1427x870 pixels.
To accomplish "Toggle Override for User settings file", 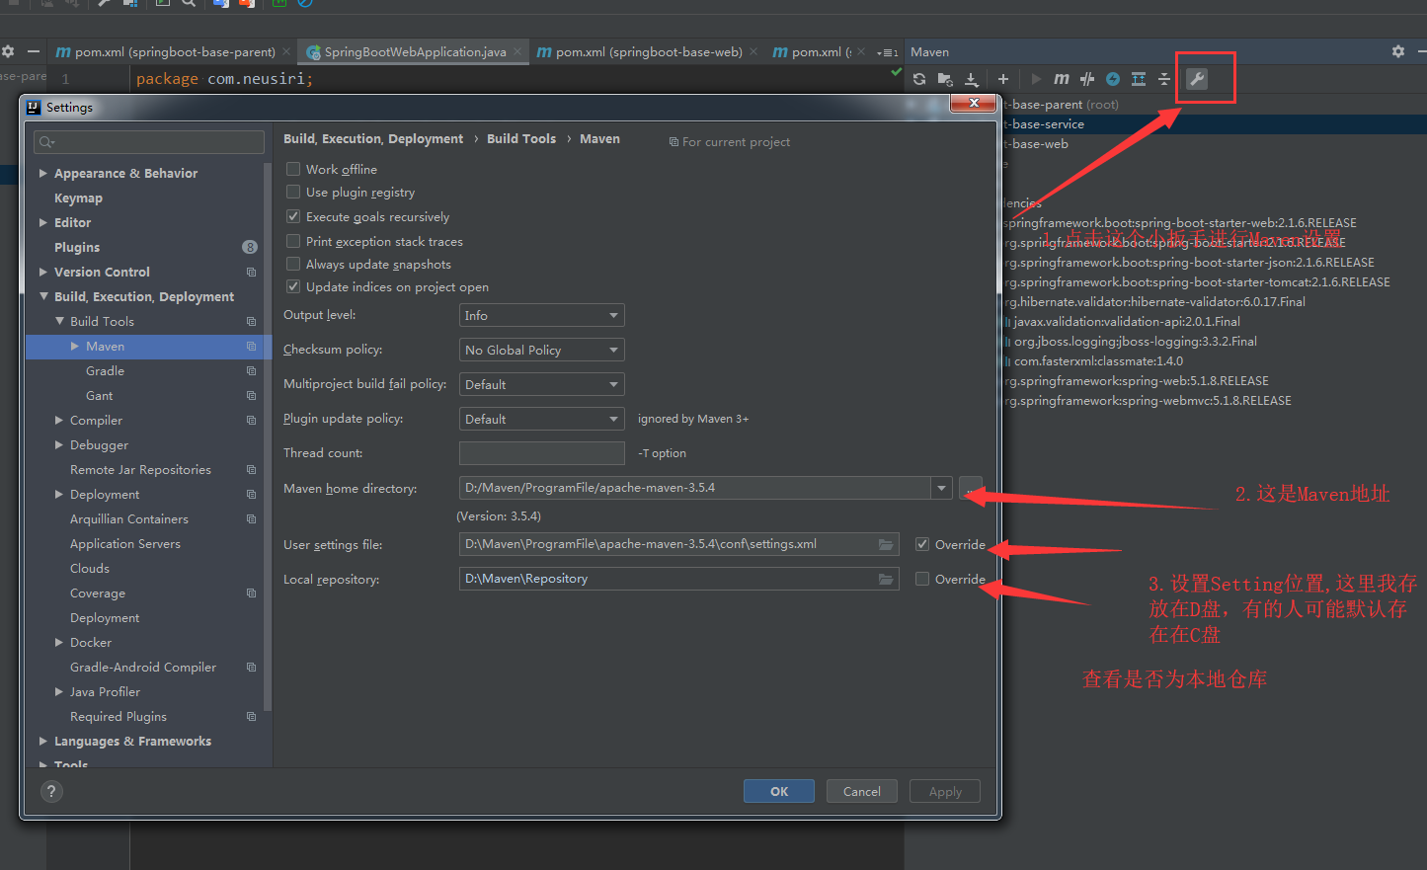I will pyautogui.click(x=922, y=544).
